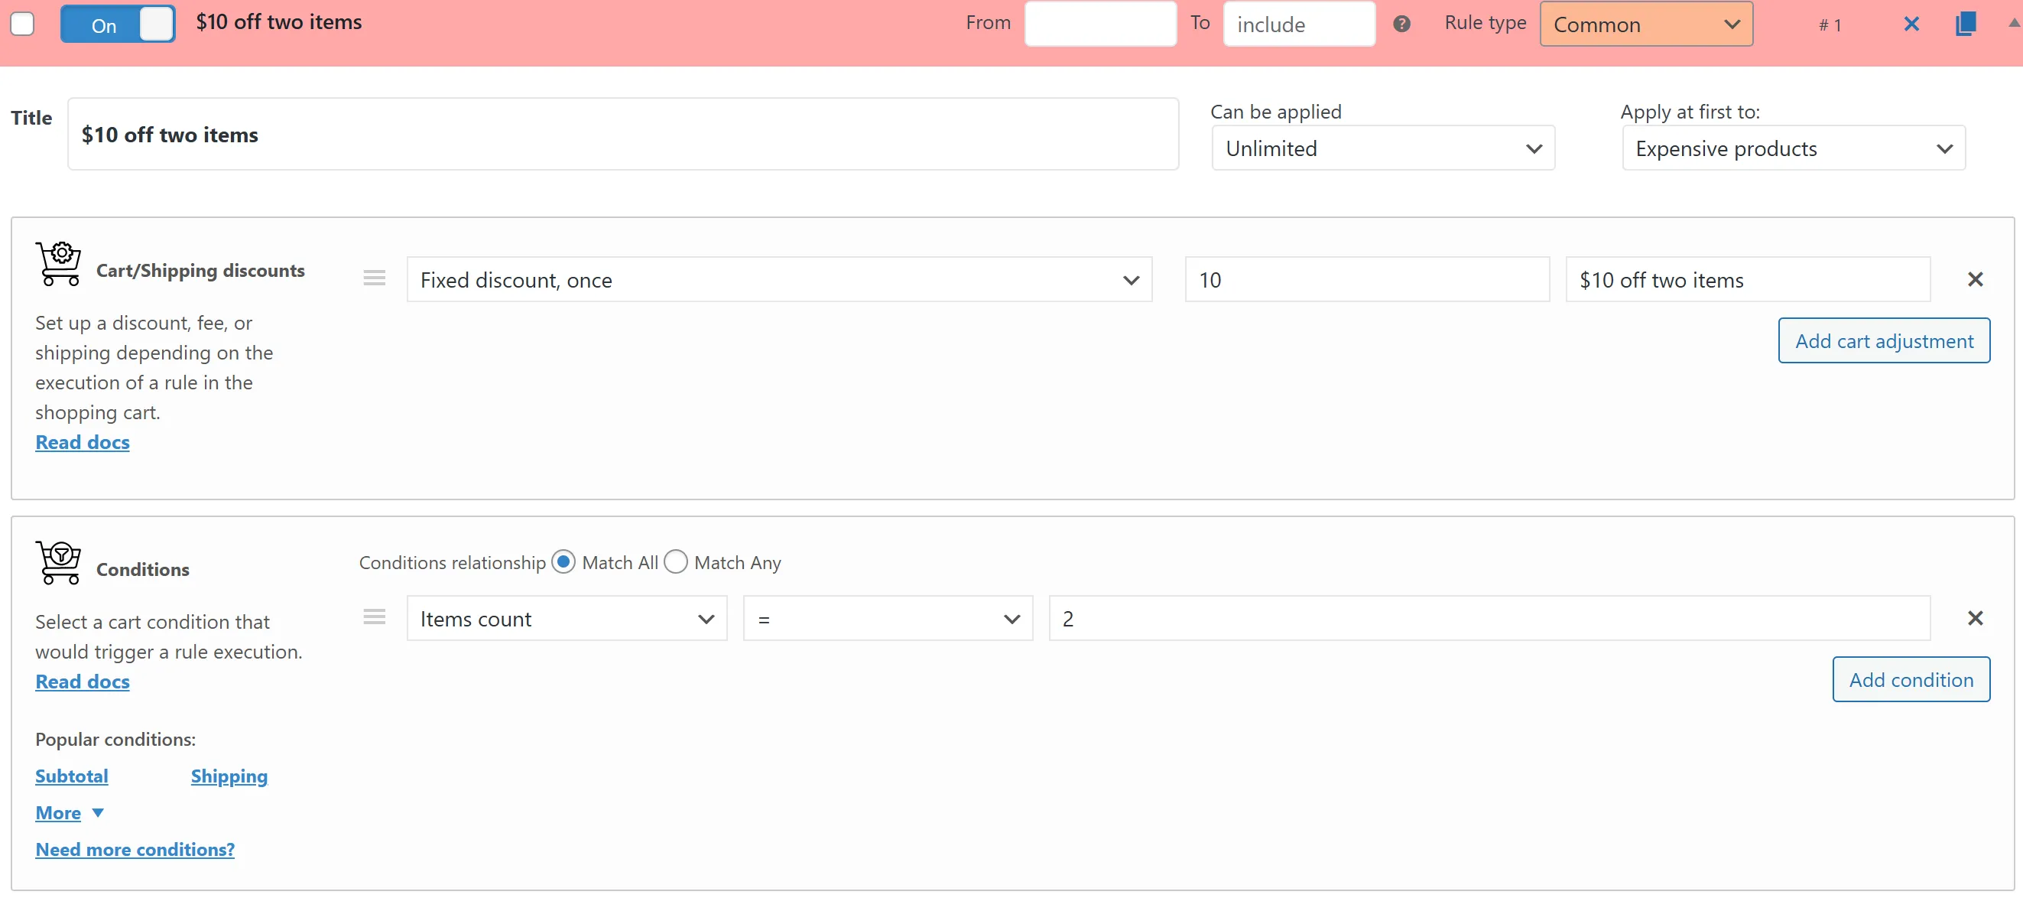Select the Match Any radio button
This screenshot has width=2023, height=898.
pos(675,562)
